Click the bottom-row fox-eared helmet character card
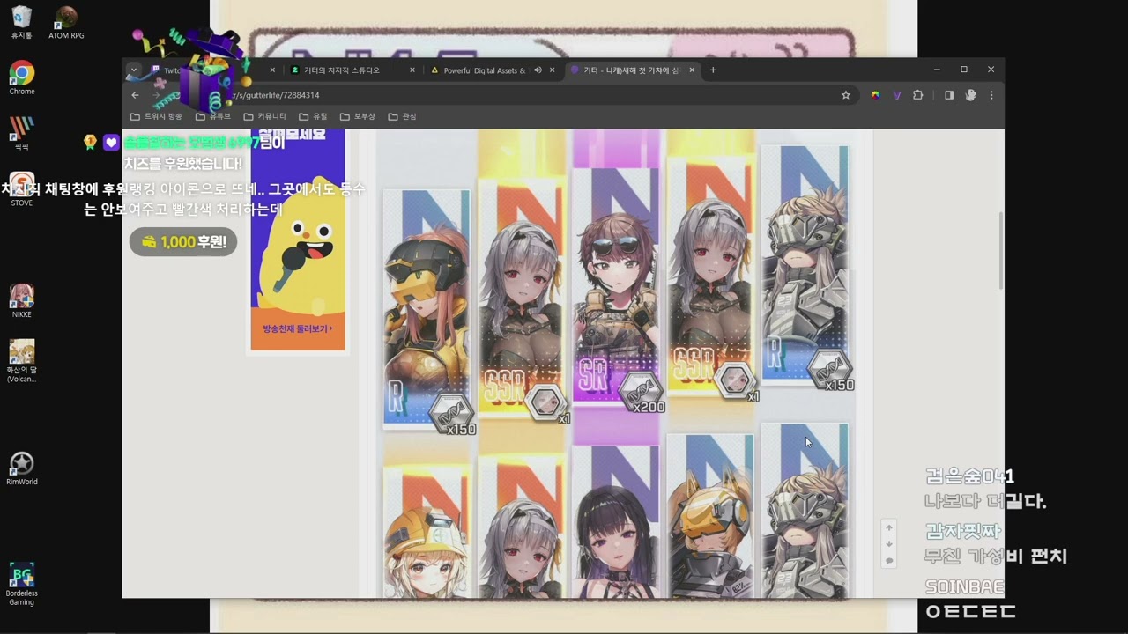 coord(710,516)
